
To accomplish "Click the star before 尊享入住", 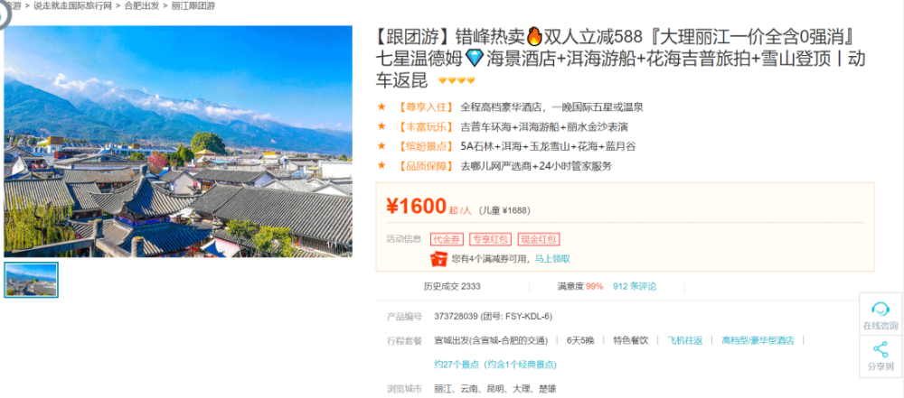I will (x=381, y=106).
